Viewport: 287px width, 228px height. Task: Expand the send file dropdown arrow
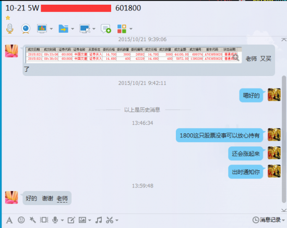[x=73, y=29]
